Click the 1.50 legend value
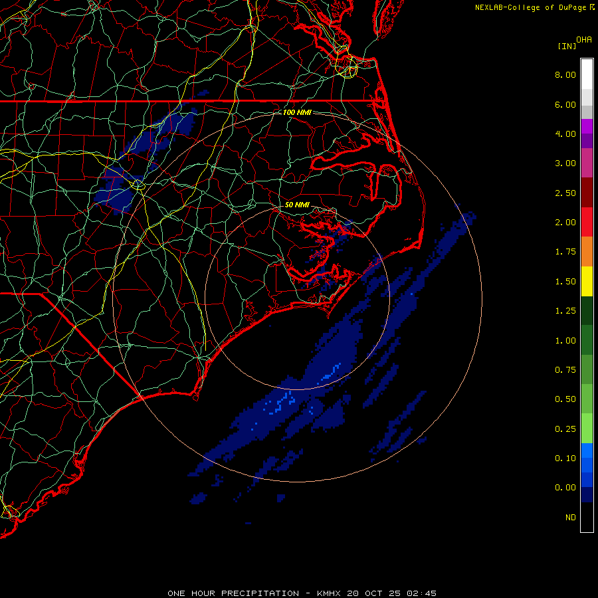 point(565,282)
